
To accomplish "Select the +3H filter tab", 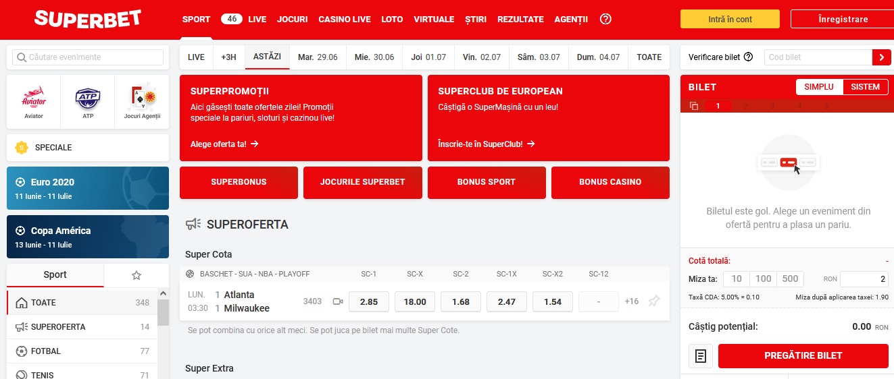I will (x=228, y=57).
